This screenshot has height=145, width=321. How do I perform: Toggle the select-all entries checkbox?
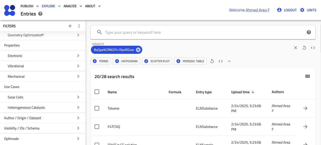(x=97, y=92)
